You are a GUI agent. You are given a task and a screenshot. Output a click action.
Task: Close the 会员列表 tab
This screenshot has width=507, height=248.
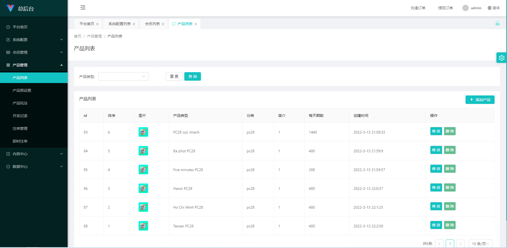163,24
